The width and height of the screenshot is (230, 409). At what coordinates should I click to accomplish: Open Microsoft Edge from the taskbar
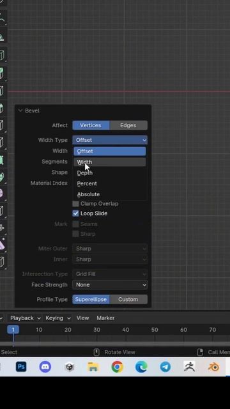[141, 367]
